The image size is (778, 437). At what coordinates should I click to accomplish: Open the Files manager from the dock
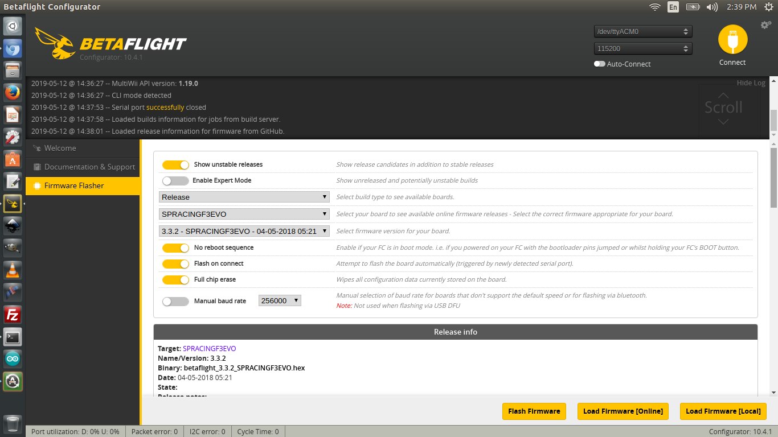click(x=13, y=71)
